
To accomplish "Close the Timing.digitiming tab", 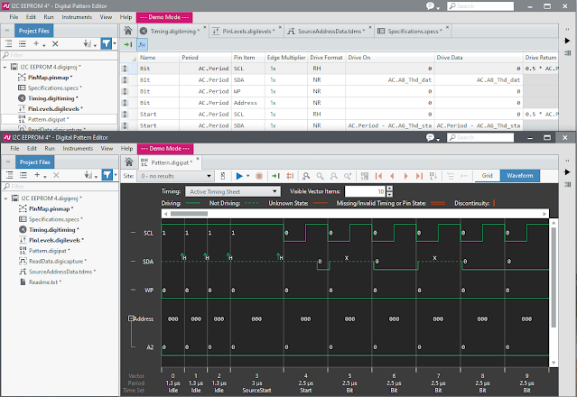I will click(x=205, y=27).
